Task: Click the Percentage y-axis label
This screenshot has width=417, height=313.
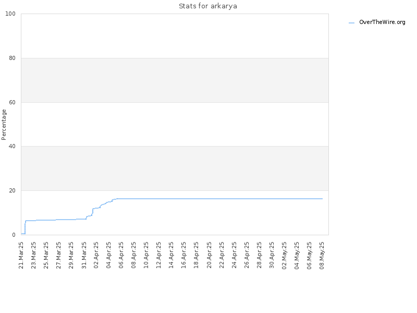Action: pos(4,125)
